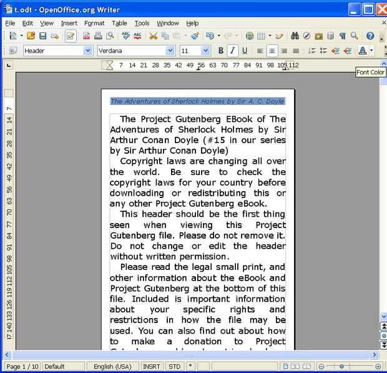Screen dimensions: 387x373
Task: Toggle Bold formatting
Action: [220, 51]
